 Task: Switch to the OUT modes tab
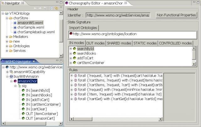(95, 43)
